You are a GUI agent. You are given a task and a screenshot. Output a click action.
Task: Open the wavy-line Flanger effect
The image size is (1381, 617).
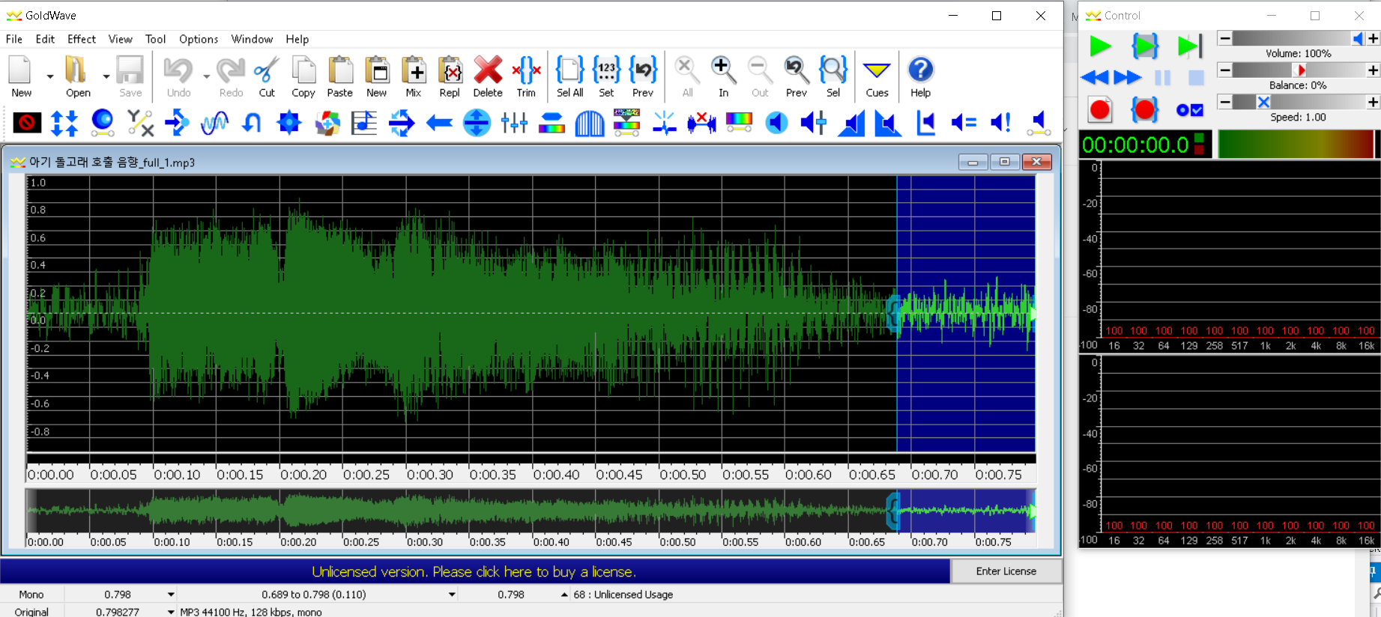[214, 122]
